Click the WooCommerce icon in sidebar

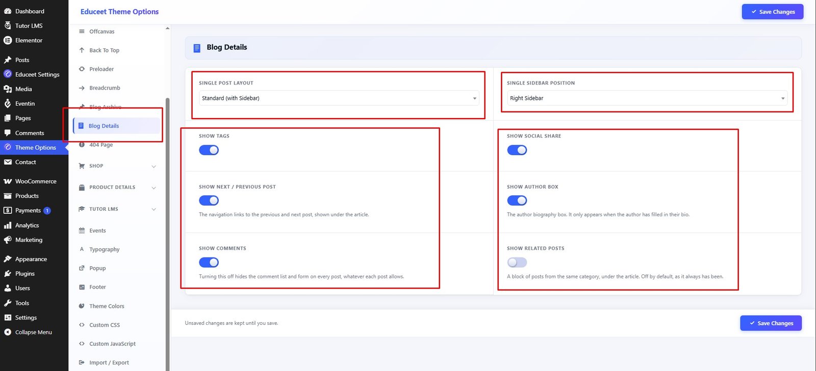8,181
